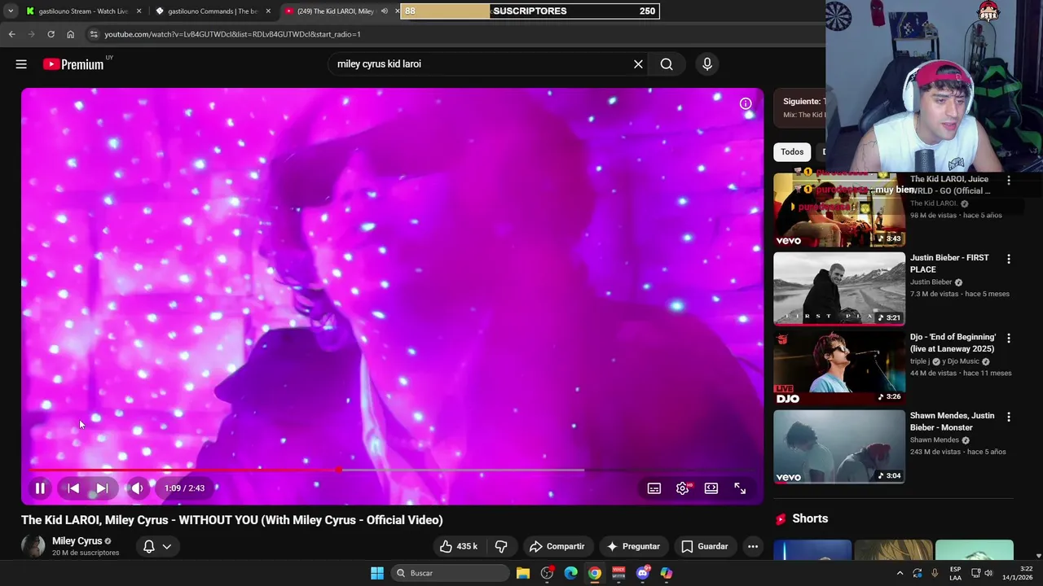Click the Preguntar button
Viewport: 1043px width, 586px height.
[x=633, y=546]
